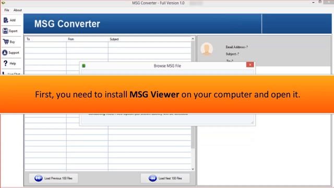This screenshot has width=334, height=188.
Task: Open the Support sidebar item
Action: 11,52
